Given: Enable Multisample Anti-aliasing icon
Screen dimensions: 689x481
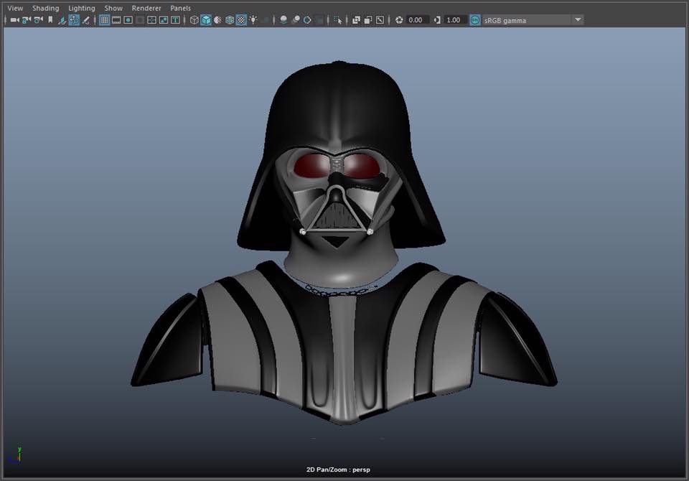Looking at the screenshot, I should pyautogui.click(x=308, y=20).
